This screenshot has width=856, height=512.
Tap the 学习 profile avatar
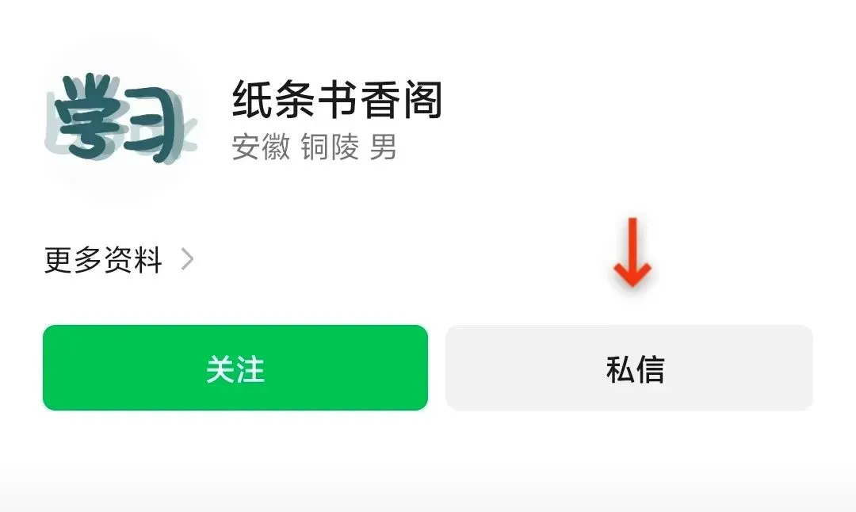[120, 120]
